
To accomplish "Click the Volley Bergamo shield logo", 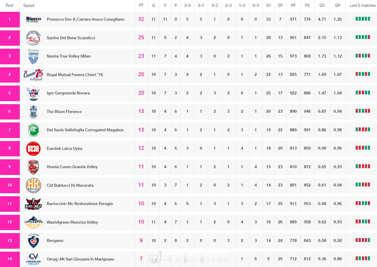I will coord(33,241).
